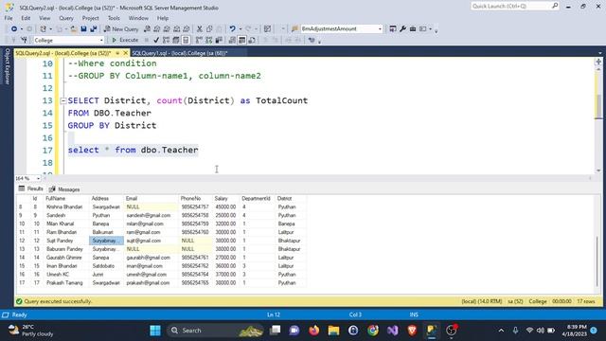Open the Object Explorer side panel
The width and height of the screenshot is (606, 341).
(x=7, y=66)
